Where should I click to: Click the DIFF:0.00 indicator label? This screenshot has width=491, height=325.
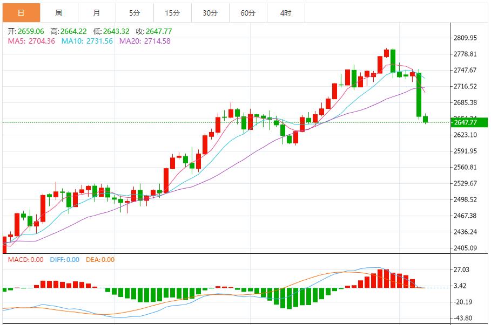[x=65, y=260]
